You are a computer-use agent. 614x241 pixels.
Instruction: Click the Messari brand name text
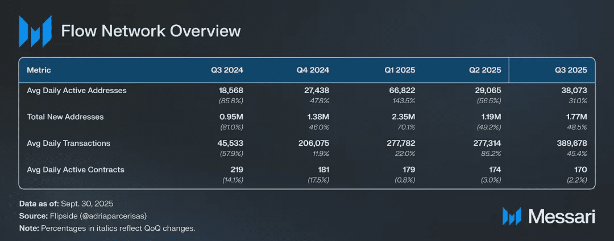(x=561, y=216)
